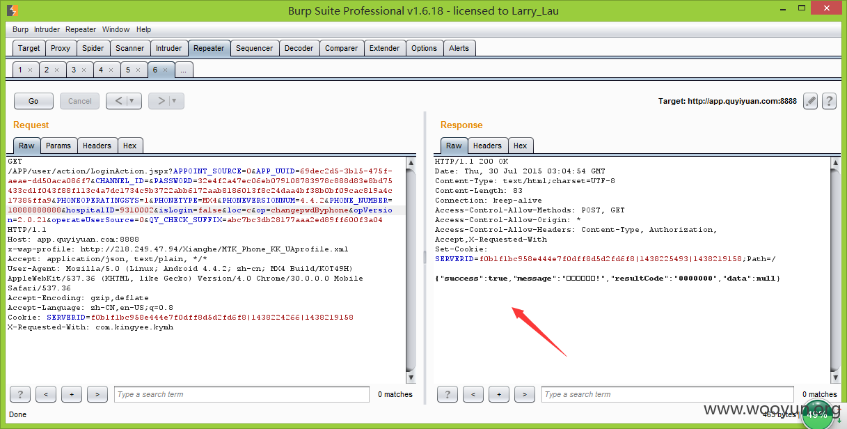Click the JSON success:true response body line

(607, 279)
